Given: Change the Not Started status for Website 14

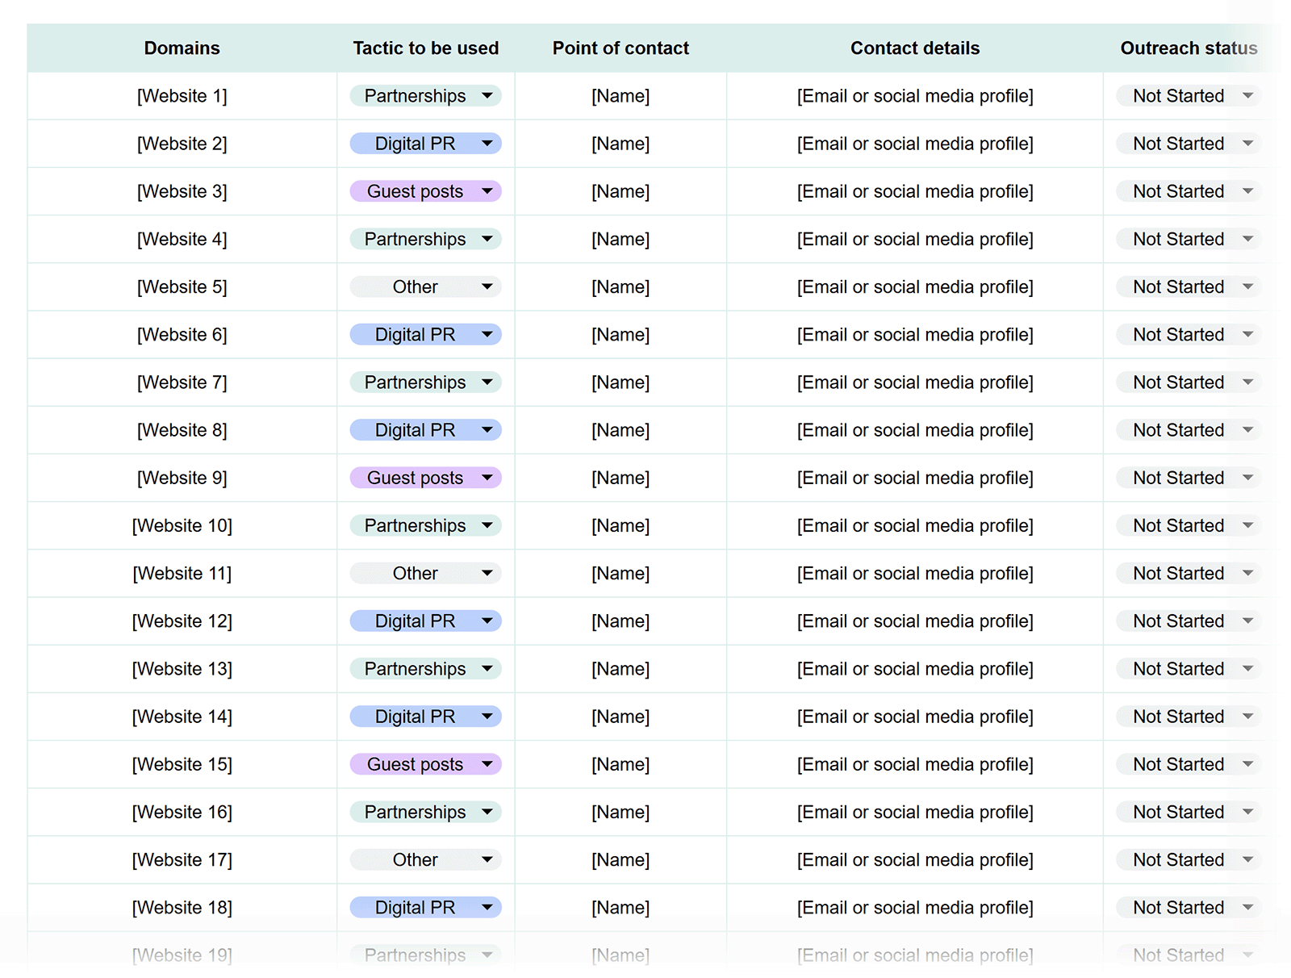Looking at the screenshot, I should [x=1189, y=717].
